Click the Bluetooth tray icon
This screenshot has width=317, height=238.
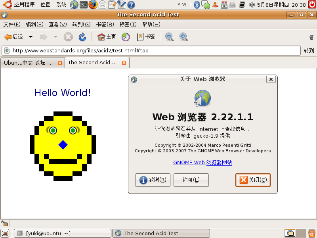[197, 5]
